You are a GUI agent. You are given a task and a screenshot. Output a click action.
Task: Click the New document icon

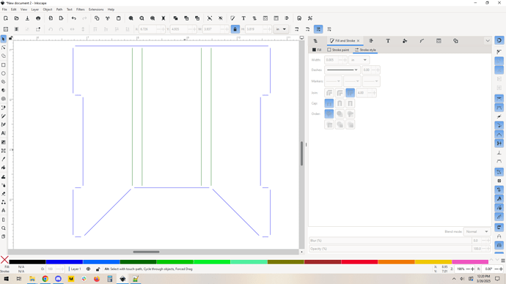tap(6, 18)
